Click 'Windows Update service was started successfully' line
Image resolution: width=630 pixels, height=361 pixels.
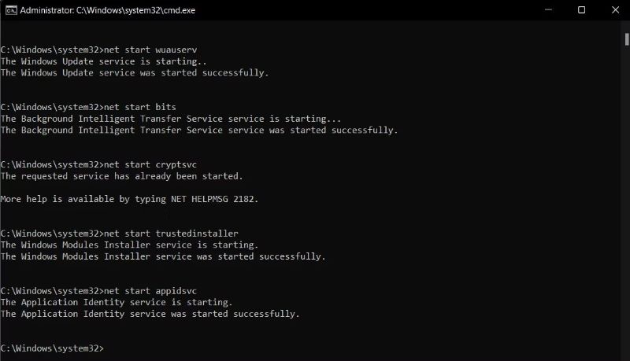[135, 72]
